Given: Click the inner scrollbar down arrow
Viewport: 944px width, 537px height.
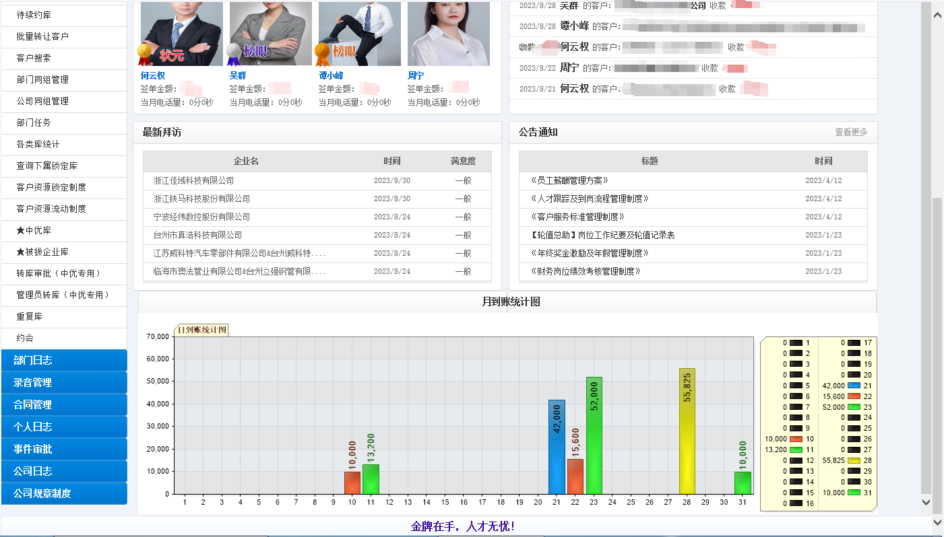Looking at the screenshot, I should pos(926,502).
